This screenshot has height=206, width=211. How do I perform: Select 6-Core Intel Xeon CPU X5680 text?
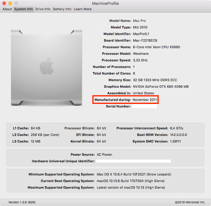(x=157, y=47)
